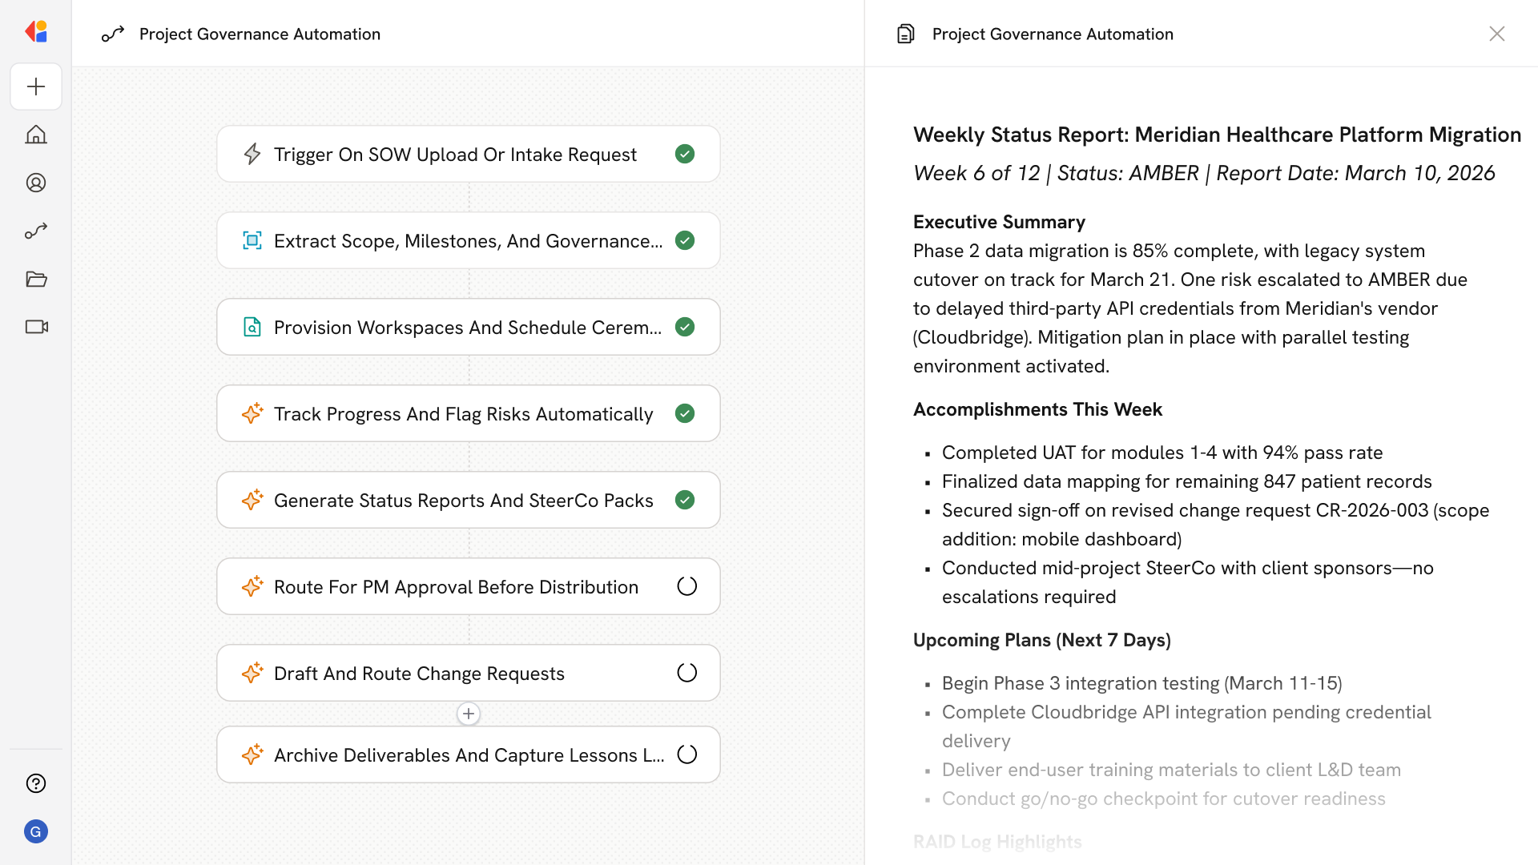This screenshot has width=1538, height=865.
Task: Select Provision Workspaces And Schedule step
Action: pos(468,327)
